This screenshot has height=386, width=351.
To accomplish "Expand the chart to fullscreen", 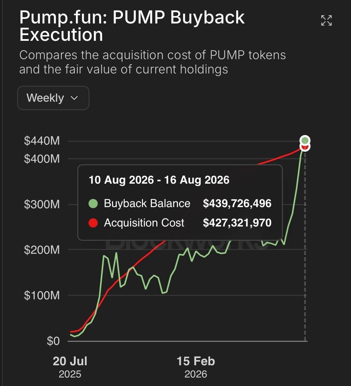I will click(x=326, y=20).
